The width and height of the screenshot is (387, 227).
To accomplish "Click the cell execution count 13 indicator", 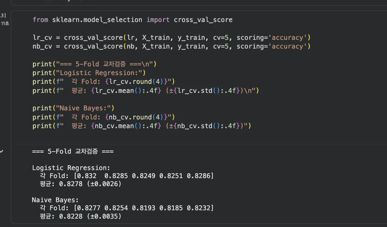I will 3,15.
